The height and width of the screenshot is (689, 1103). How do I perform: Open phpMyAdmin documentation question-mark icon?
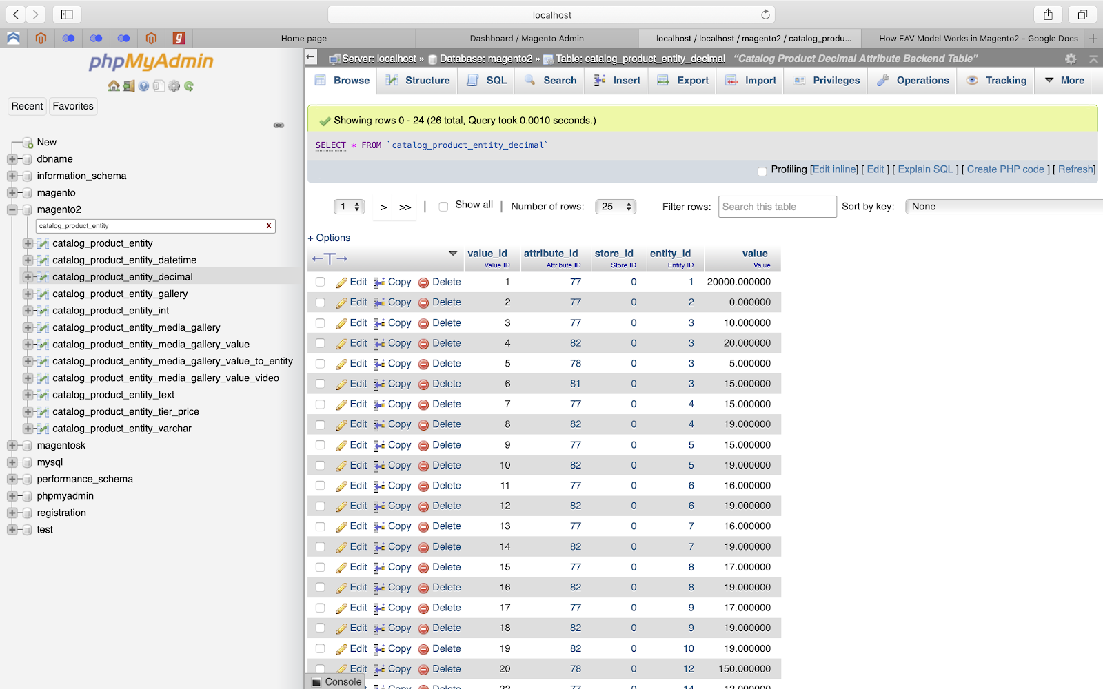143,86
